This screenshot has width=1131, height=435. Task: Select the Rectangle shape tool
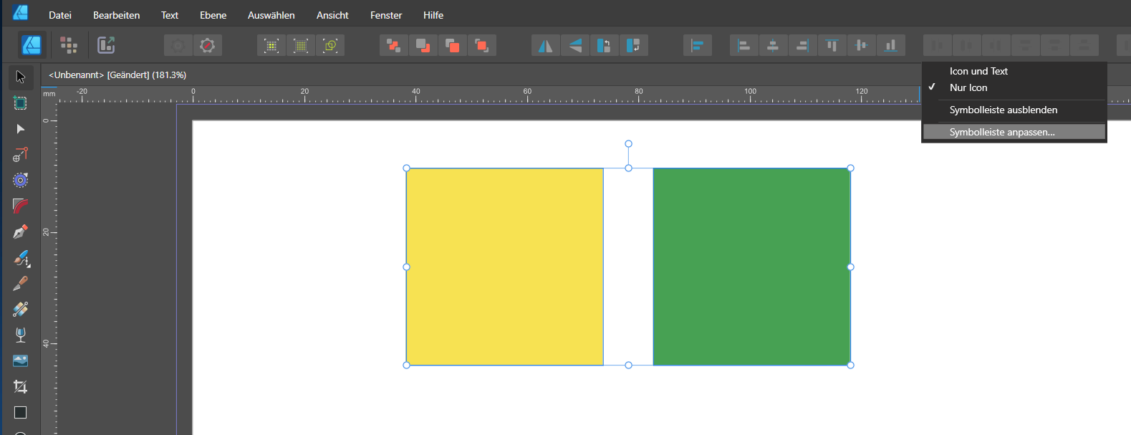pyautogui.click(x=21, y=413)
